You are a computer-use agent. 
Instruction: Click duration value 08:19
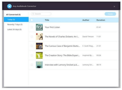point(99,65)
